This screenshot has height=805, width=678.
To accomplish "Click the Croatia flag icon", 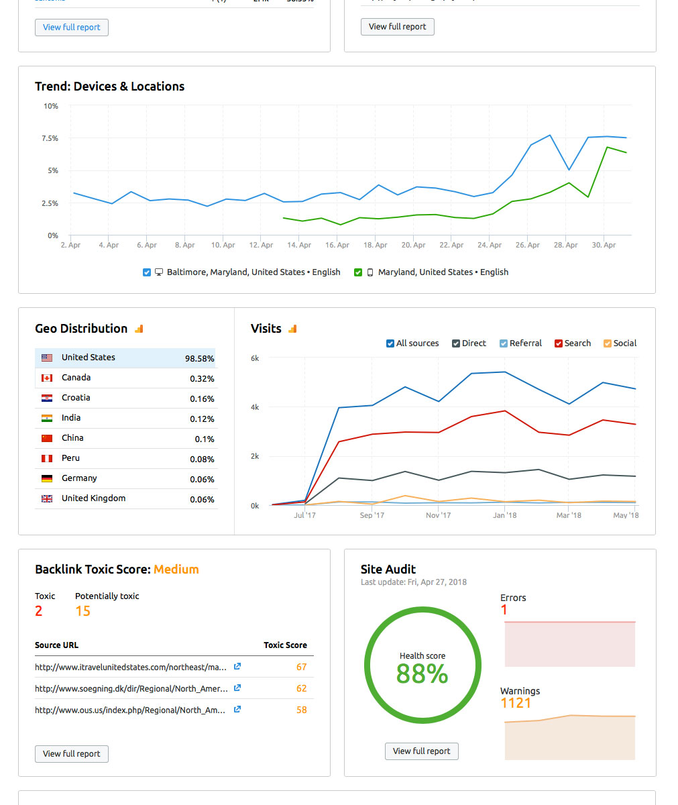I will point(47,398).
